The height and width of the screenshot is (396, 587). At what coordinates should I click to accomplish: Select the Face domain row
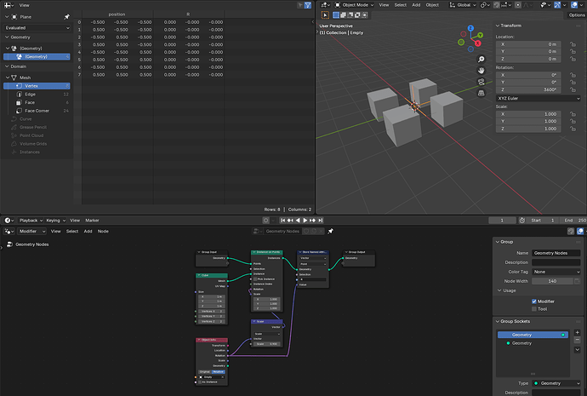[37, 102]
